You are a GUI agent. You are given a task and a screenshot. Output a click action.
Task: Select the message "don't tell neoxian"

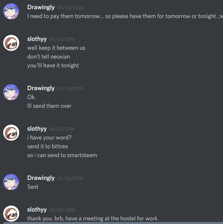48,57
